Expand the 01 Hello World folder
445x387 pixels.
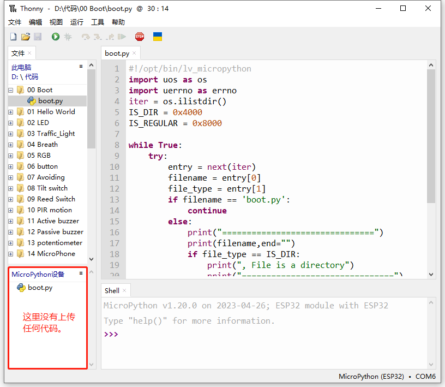pos(11,112)
